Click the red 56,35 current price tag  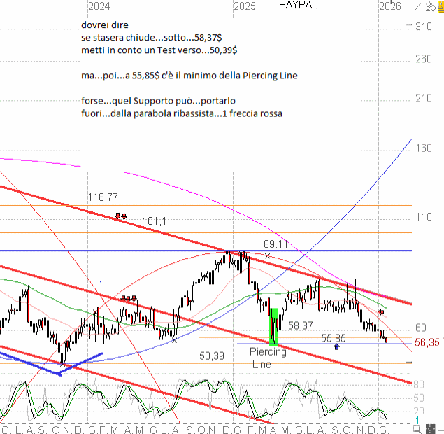[x=427, y=342]
